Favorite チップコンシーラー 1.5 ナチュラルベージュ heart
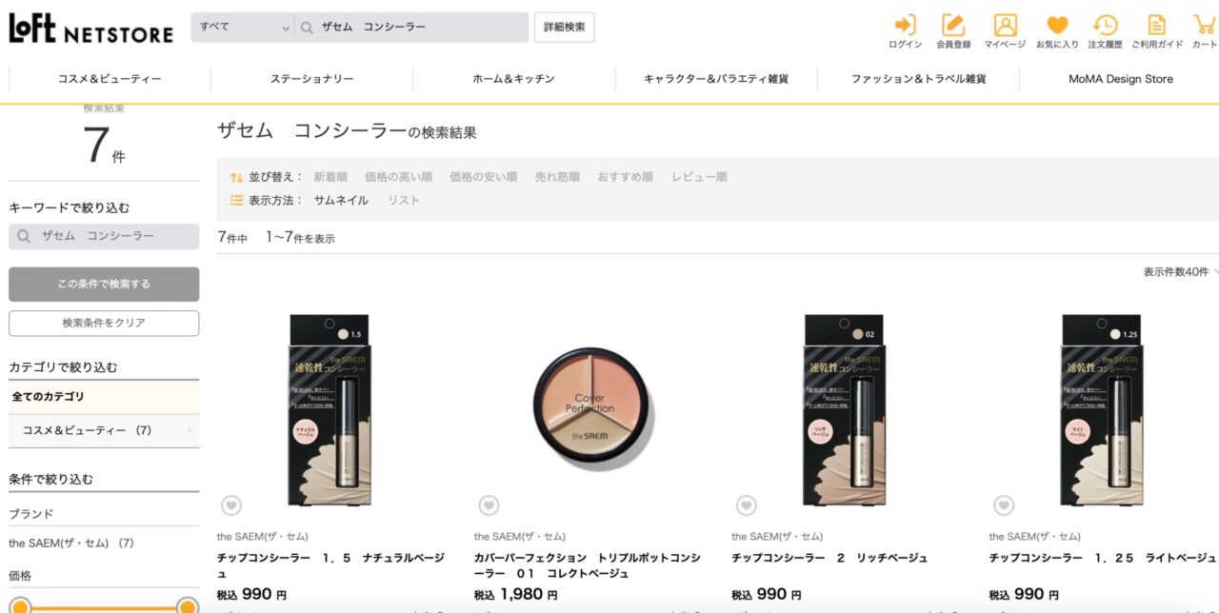The height and width of the screenshot is (613, 1219). 231,506
